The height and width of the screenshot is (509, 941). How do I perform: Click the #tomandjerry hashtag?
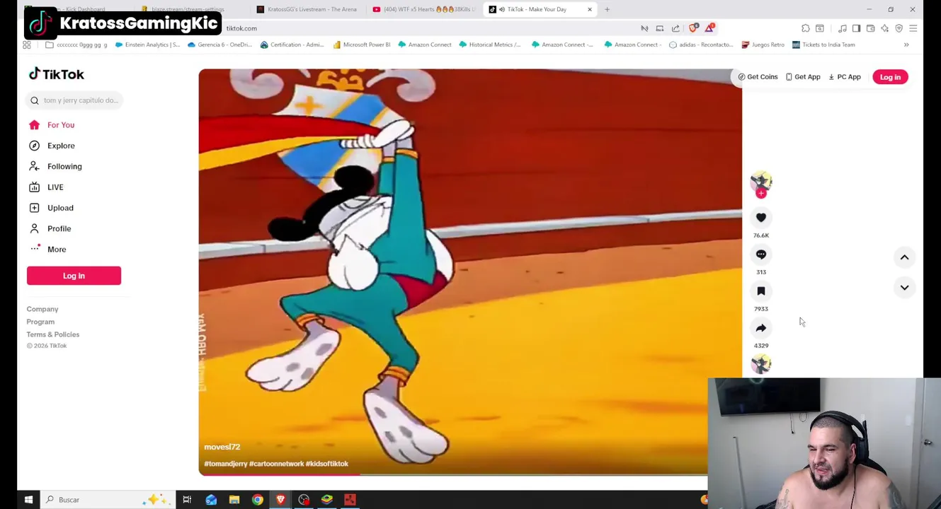click(x=226, y=464)
